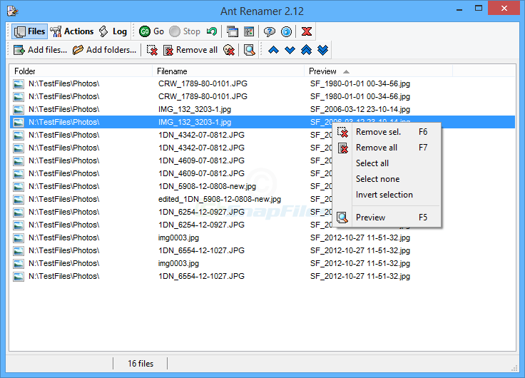Screen dimensions: 525x378
Task: Select the highlighted IMG_132_3203-1.jpg filename
Action: [195, 122]
